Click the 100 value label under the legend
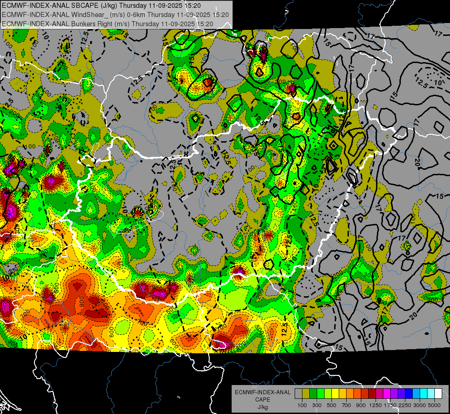Screen dimensions: 450x414 click(302, 405)
